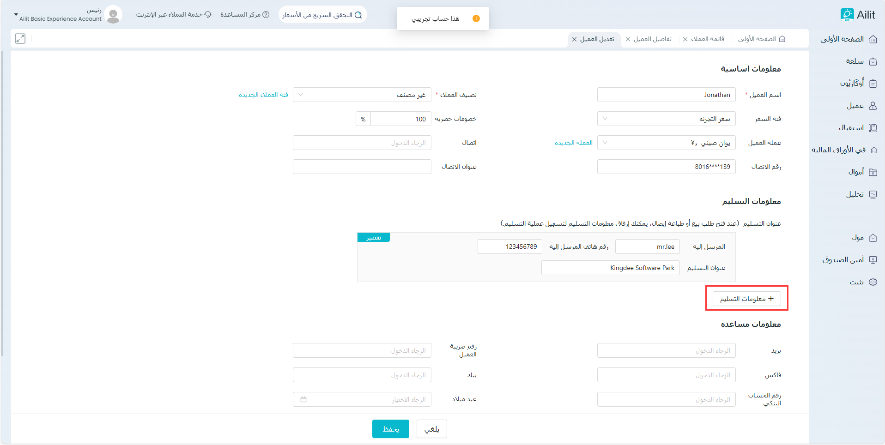Click the search magnifier icon in price check
This screenshot has width=885, height=445.
point(358,15)
